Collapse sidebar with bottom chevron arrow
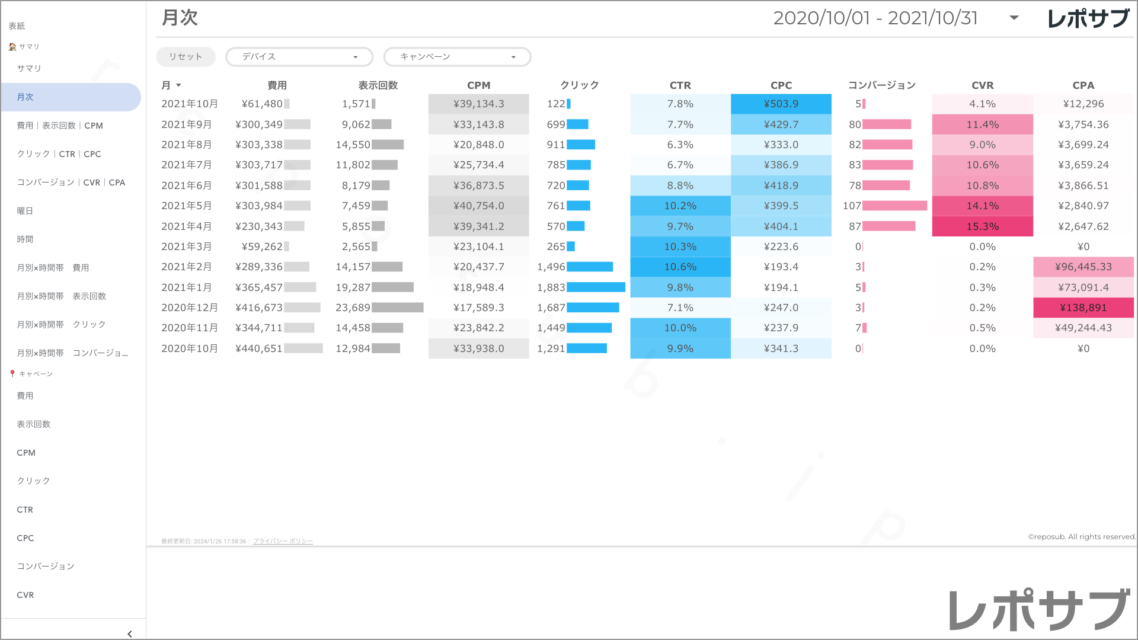Screen dimensions: 1138x640 130,633
